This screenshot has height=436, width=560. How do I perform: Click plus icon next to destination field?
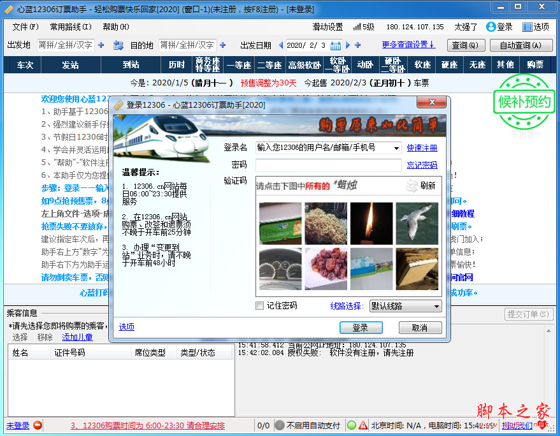click(x=223, y=45)
